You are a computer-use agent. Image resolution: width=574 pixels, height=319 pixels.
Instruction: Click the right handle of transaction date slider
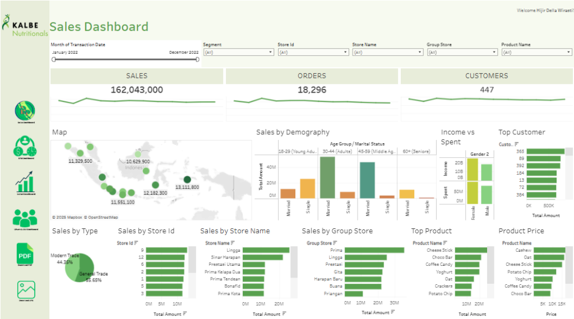coord(197,59)
